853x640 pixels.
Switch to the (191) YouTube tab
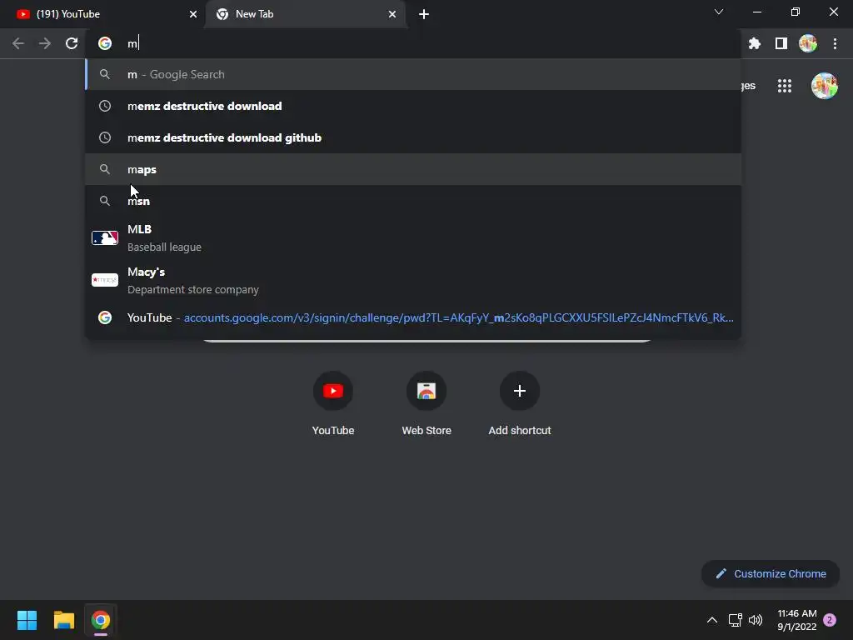(102, 14)
